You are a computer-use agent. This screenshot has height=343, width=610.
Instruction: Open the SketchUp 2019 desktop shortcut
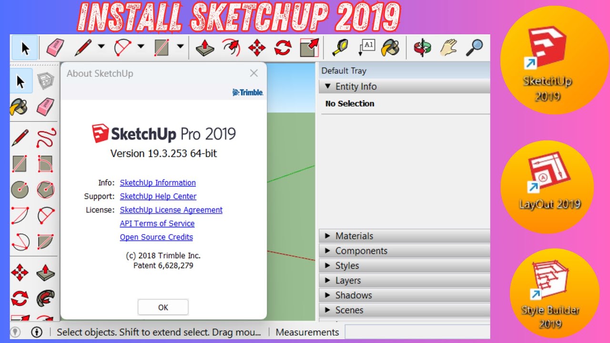click(547, 64)
